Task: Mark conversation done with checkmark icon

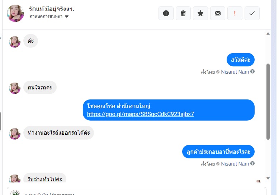Action: pos(252,13)
